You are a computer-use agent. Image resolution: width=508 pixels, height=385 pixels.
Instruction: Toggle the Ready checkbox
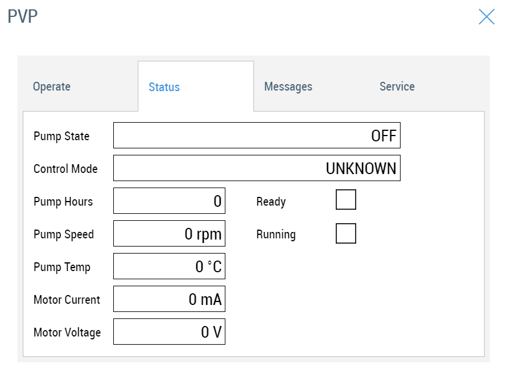(346, 200)
